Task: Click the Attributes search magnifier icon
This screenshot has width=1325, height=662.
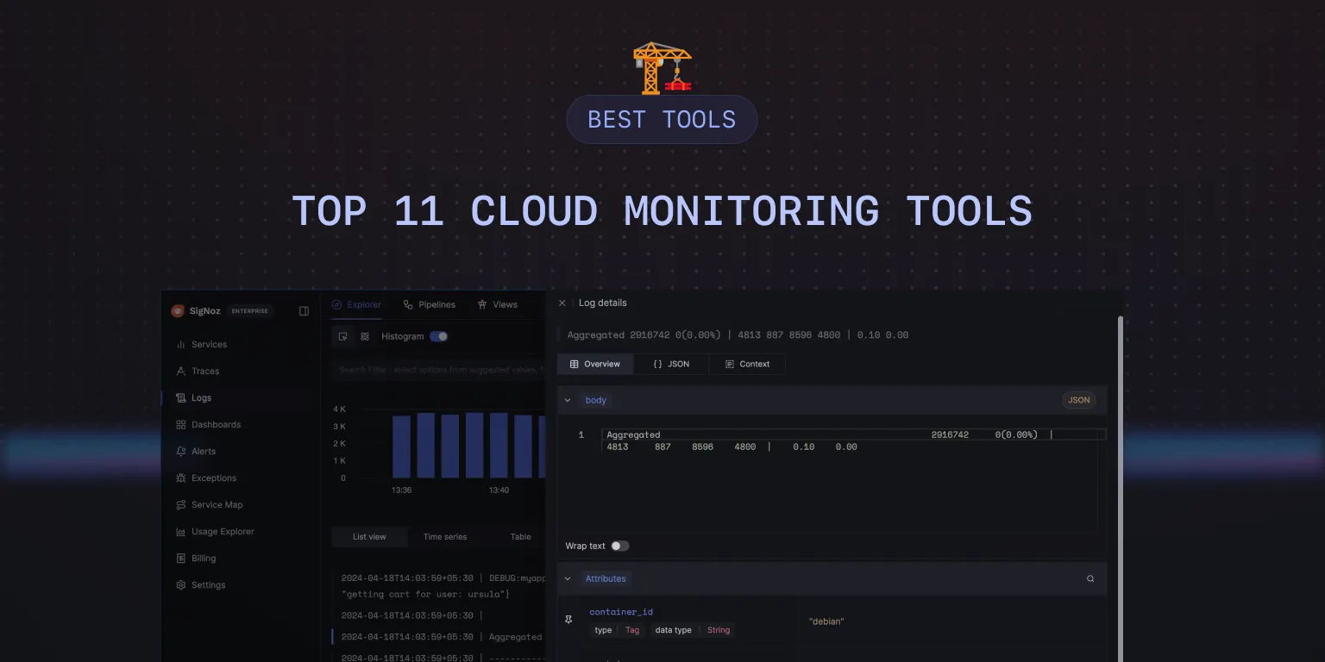Action: pyautogui.click(x=1090, y=579)
